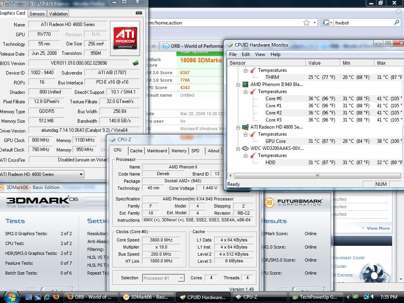Open the ATI Radeon HD 4800 Series dropdown in GPU-Z
This screenshot has width=404, height=303.
pos(81,174)
